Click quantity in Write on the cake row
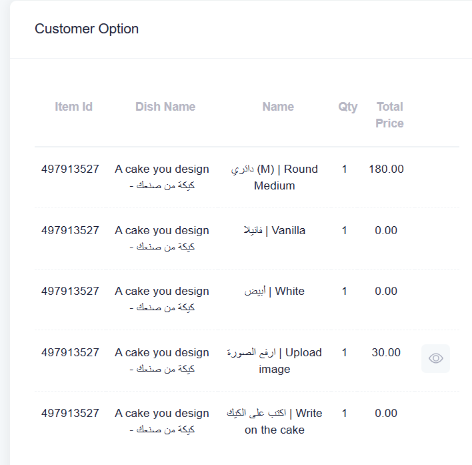 pyautogui.click(x=345, y=413)
